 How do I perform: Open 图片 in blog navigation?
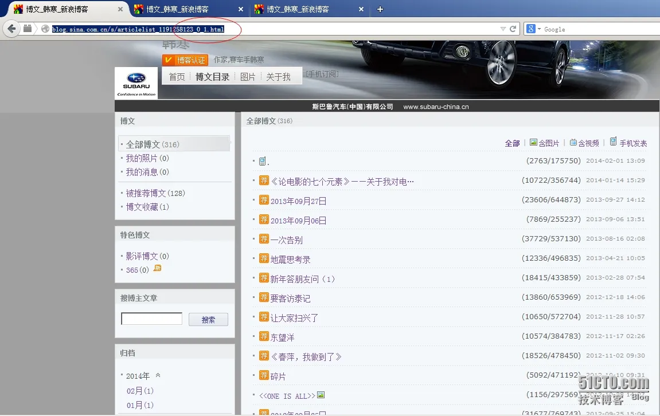248,77
